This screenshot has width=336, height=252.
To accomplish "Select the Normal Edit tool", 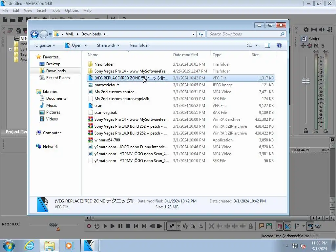I will (x=172, y=226).
